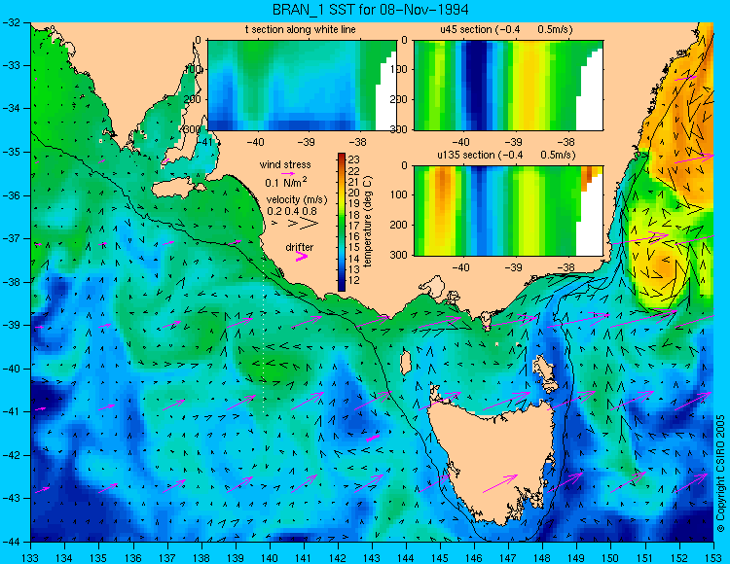Click colorbar tick value 14

coord(353,259)
